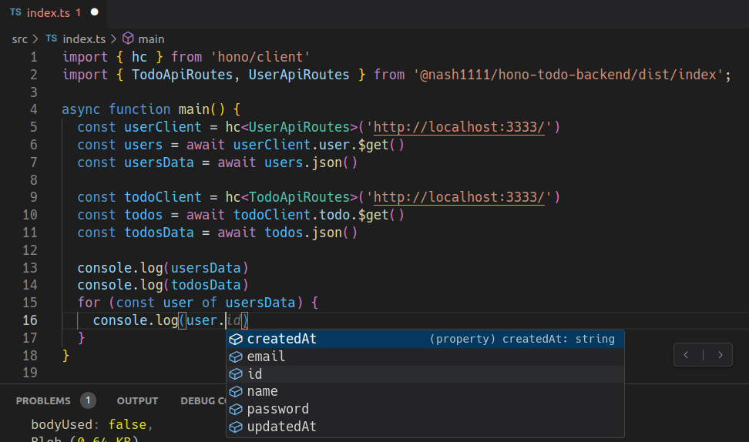The image size is (749, 442).
Task: Select the index.ts editor tab
Action: 48,12
